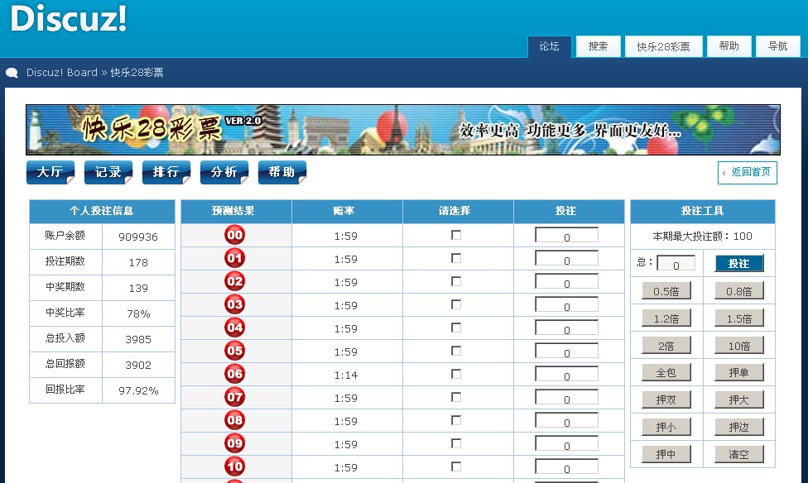808x483 pixels.
Task: Open the 导航 tab
Action: click(x=778, y=46)
